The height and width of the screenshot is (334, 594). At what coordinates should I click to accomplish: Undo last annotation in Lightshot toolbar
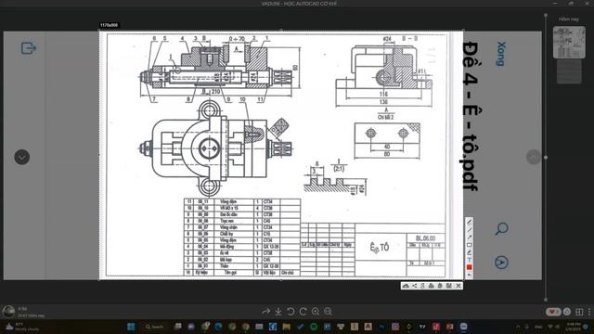click(x=469, y=275)
